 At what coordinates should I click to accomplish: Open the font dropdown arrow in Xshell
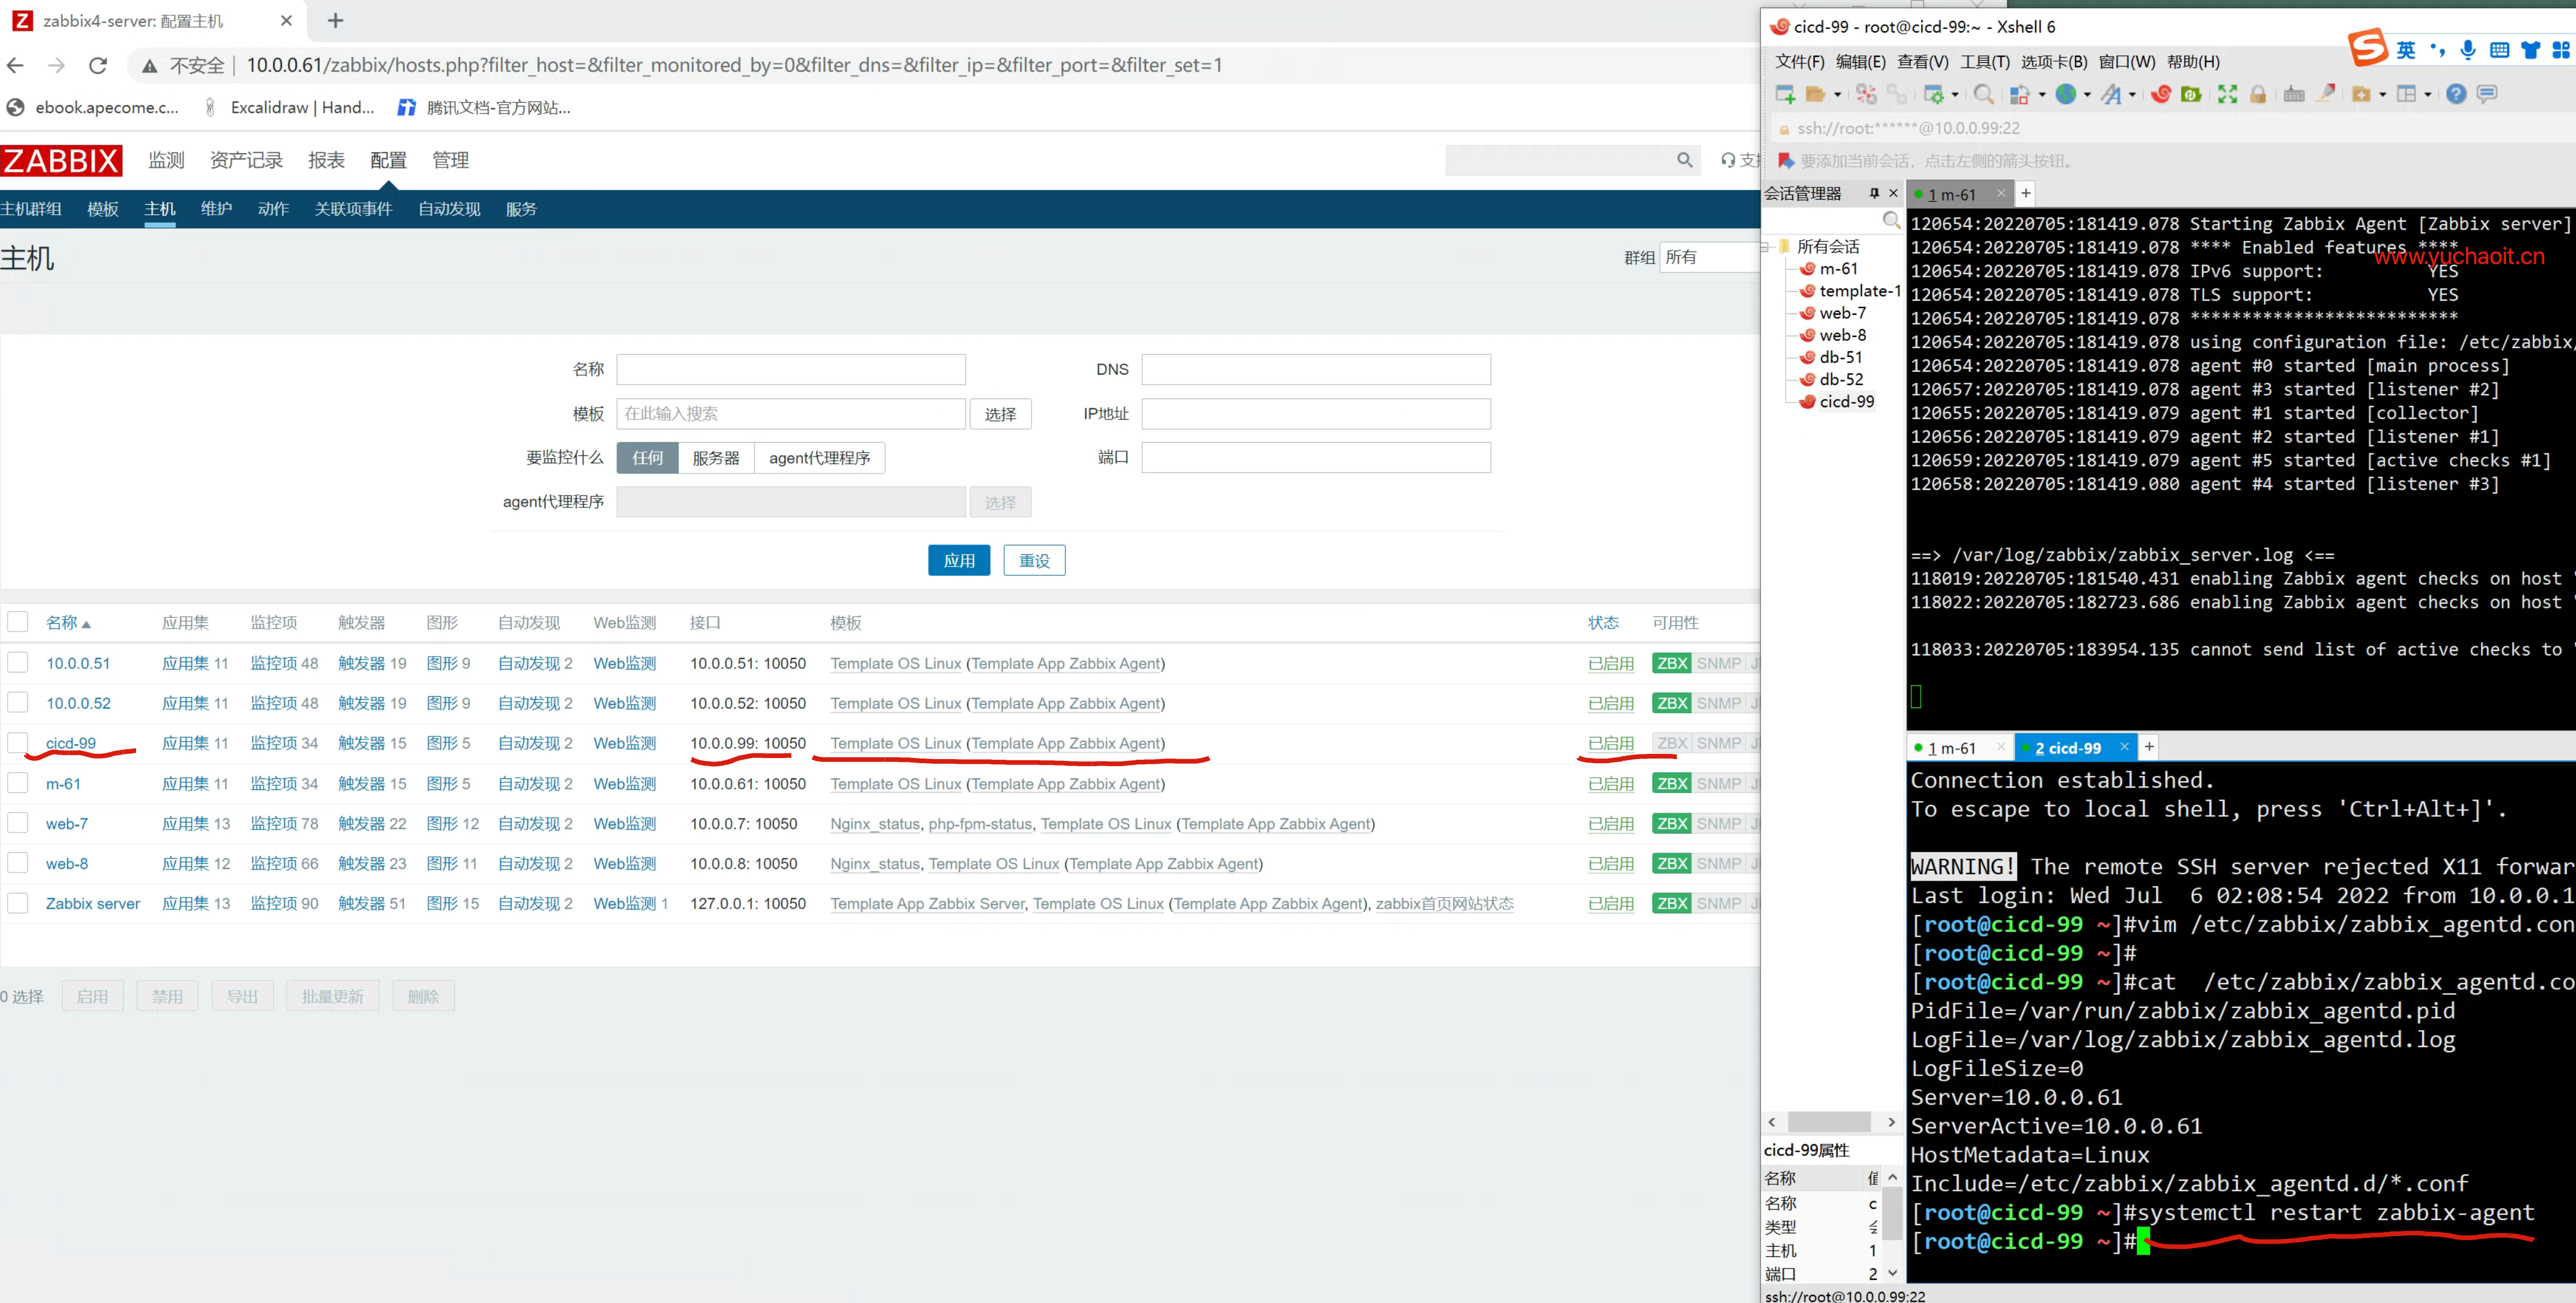(2132, 95)
